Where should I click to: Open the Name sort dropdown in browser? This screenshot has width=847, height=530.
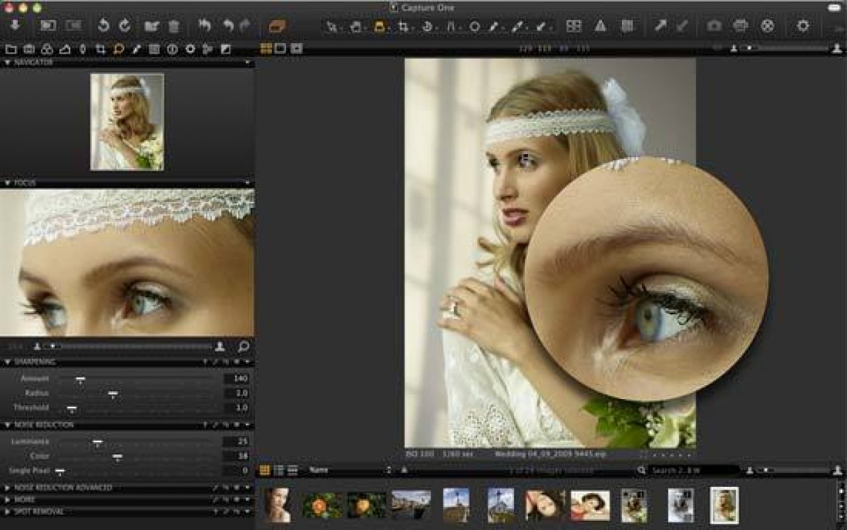click(350, 470)
